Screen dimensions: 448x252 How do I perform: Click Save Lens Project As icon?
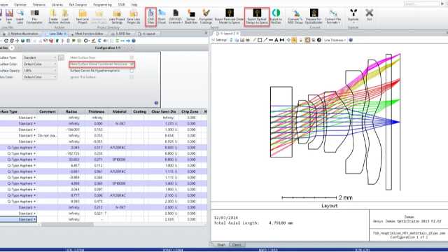pos(134,16)
